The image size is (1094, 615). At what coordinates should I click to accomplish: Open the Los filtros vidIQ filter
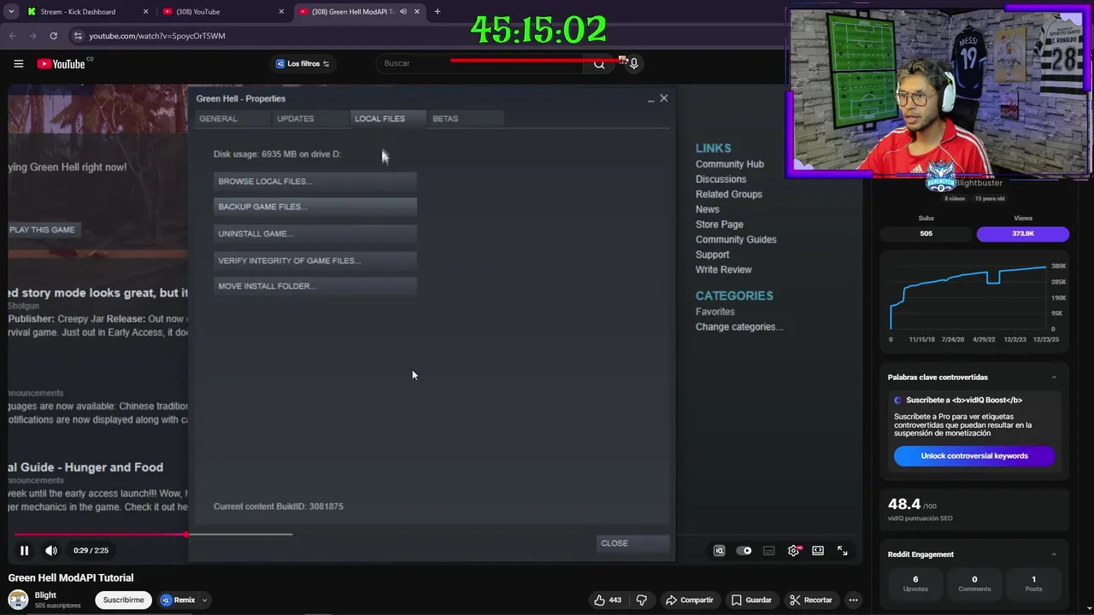[x=303, y=63]
